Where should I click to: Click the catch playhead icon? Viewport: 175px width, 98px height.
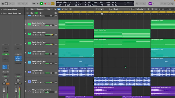click(71, 9)
